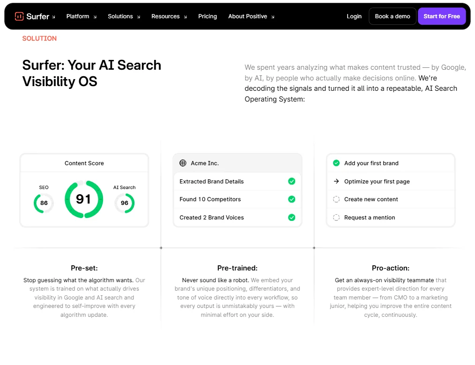Select the Extracted Brand Details row
Image resolution: width=475 pixels, height=365 pixels.
point(237,181)
